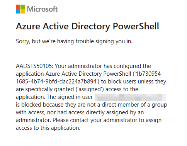This screenshot has height=146, width=187.
Task: Click the Microsoft wordmark text
Action: point(42,9)
